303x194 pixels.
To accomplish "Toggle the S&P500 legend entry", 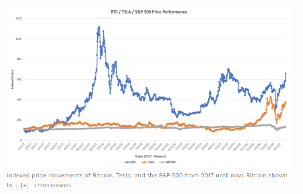I will pos(167,162).
